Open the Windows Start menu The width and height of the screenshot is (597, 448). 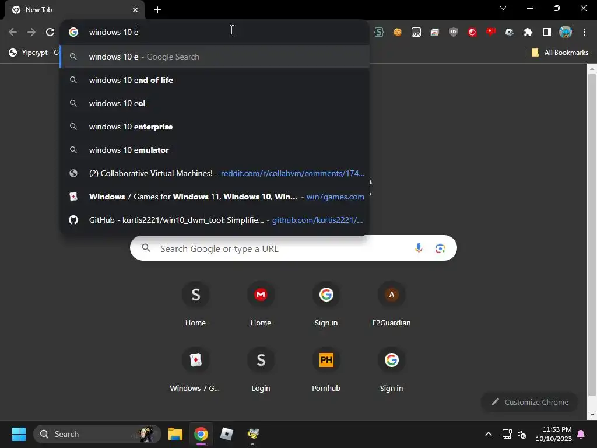[x=19, y=434]
